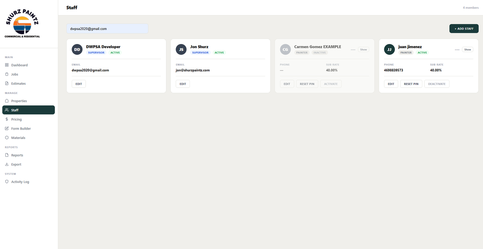Image resolution: width=483 pixels, height=249 pixels.
Task: Click juan jimenez's 40.00% sub rate
Action: 436,70
